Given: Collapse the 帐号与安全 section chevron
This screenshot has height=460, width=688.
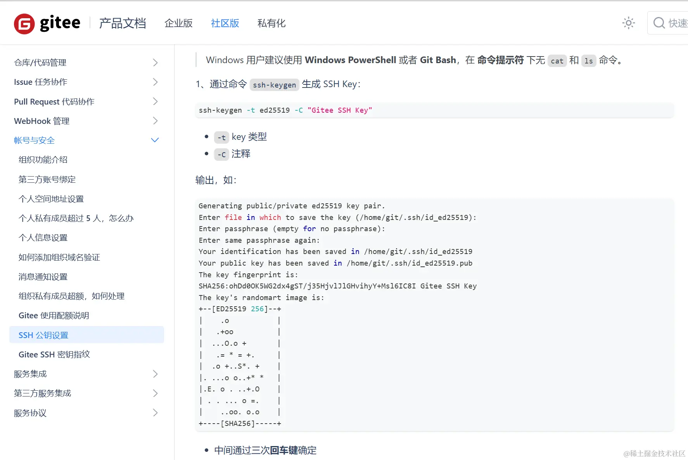Looking at the screenshot, I should click(x=155, y=140).
